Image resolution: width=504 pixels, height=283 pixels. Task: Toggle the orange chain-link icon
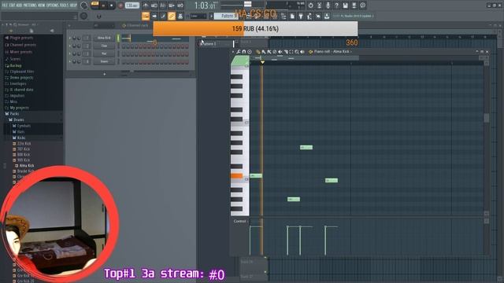coord(172,16)
